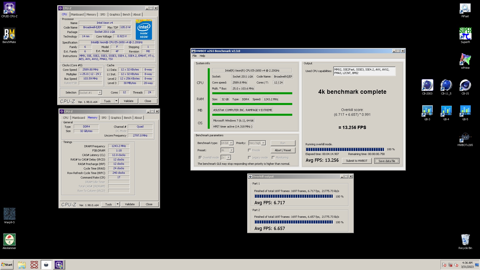This screenshot has height=270, width=480.
Task: Click the Run button
Action: (x=283, y=143)
